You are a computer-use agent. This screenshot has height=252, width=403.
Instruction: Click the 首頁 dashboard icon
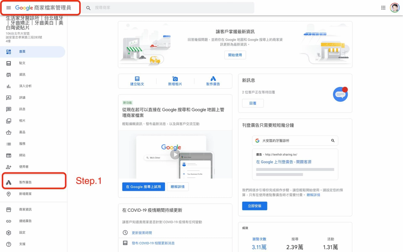[9, 52]
